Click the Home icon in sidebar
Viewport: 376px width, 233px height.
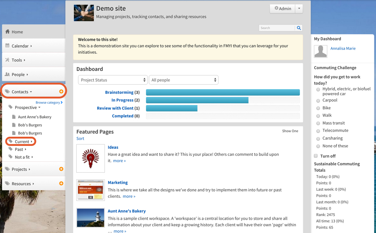pyautogui.click(x=7, y=32)
